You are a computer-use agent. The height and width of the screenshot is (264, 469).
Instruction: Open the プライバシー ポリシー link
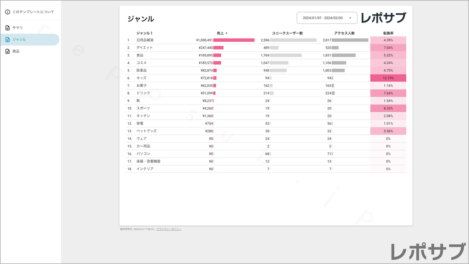pos(169,229)
